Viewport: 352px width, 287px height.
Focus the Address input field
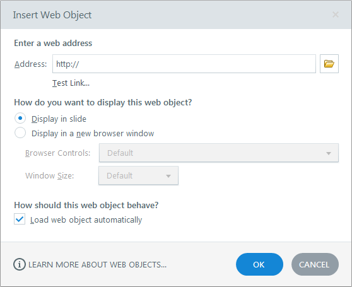point(184,64)
